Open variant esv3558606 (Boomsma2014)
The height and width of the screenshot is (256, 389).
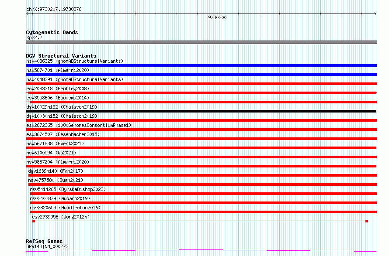point(58,98)
